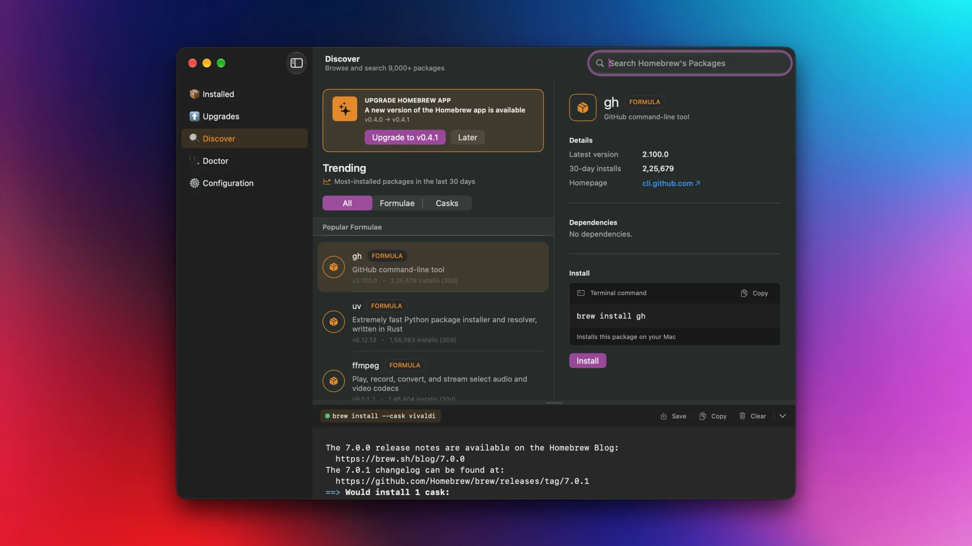Image resolution: width=972 pixels, height=546 pixels.
Task: Click the trending chart icon
Action: tap(327, 182)
